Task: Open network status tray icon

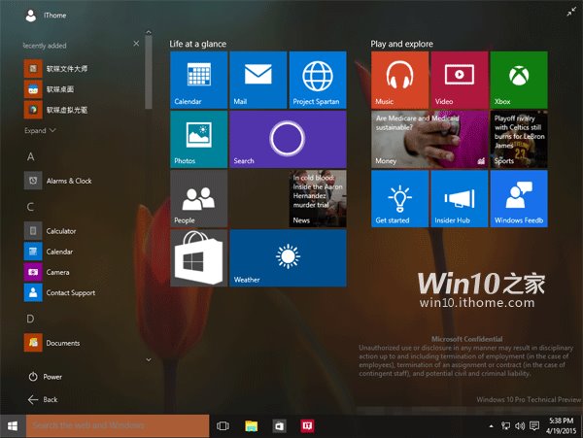Action: click(505, 425)
